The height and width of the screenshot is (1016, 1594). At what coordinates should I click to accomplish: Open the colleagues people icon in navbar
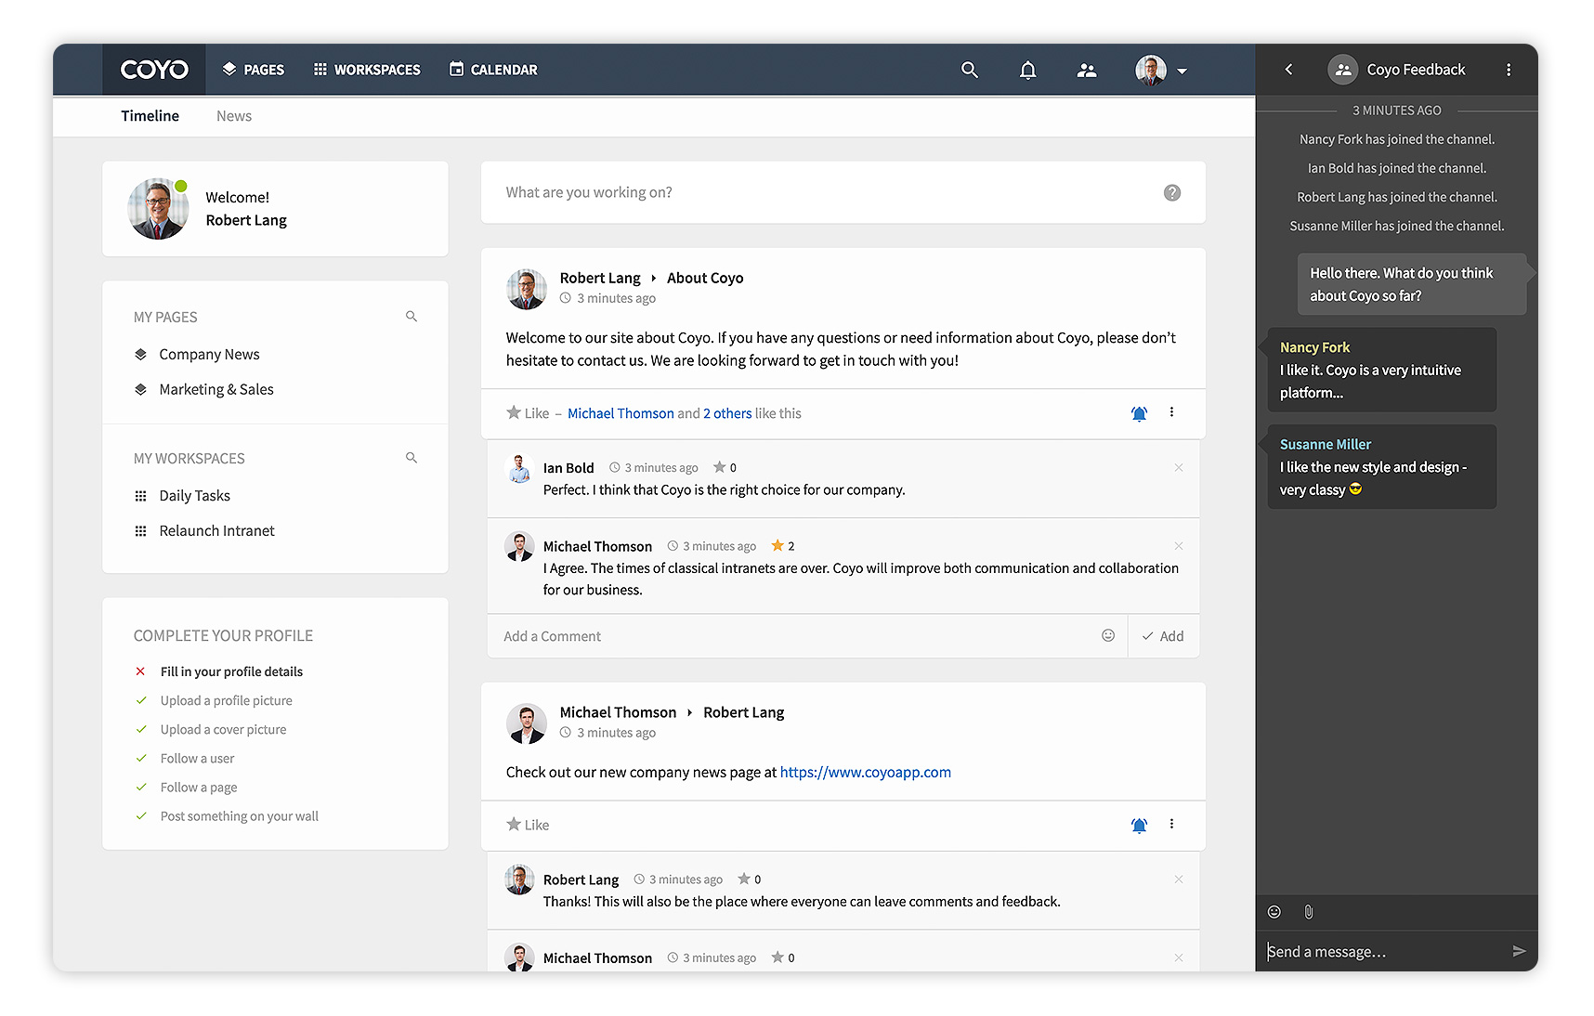[1086, 70]
